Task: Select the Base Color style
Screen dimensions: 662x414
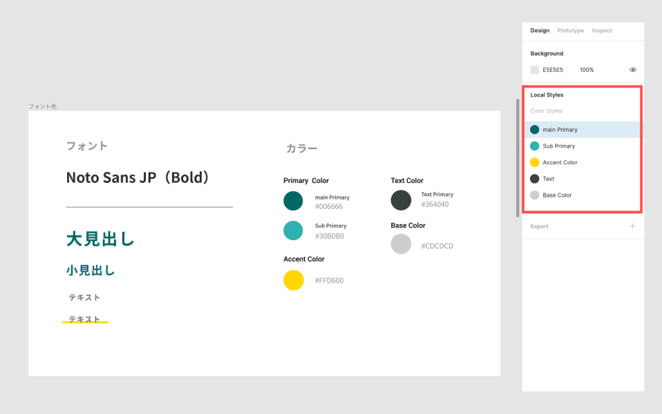Action: click(x=583, y=195)
